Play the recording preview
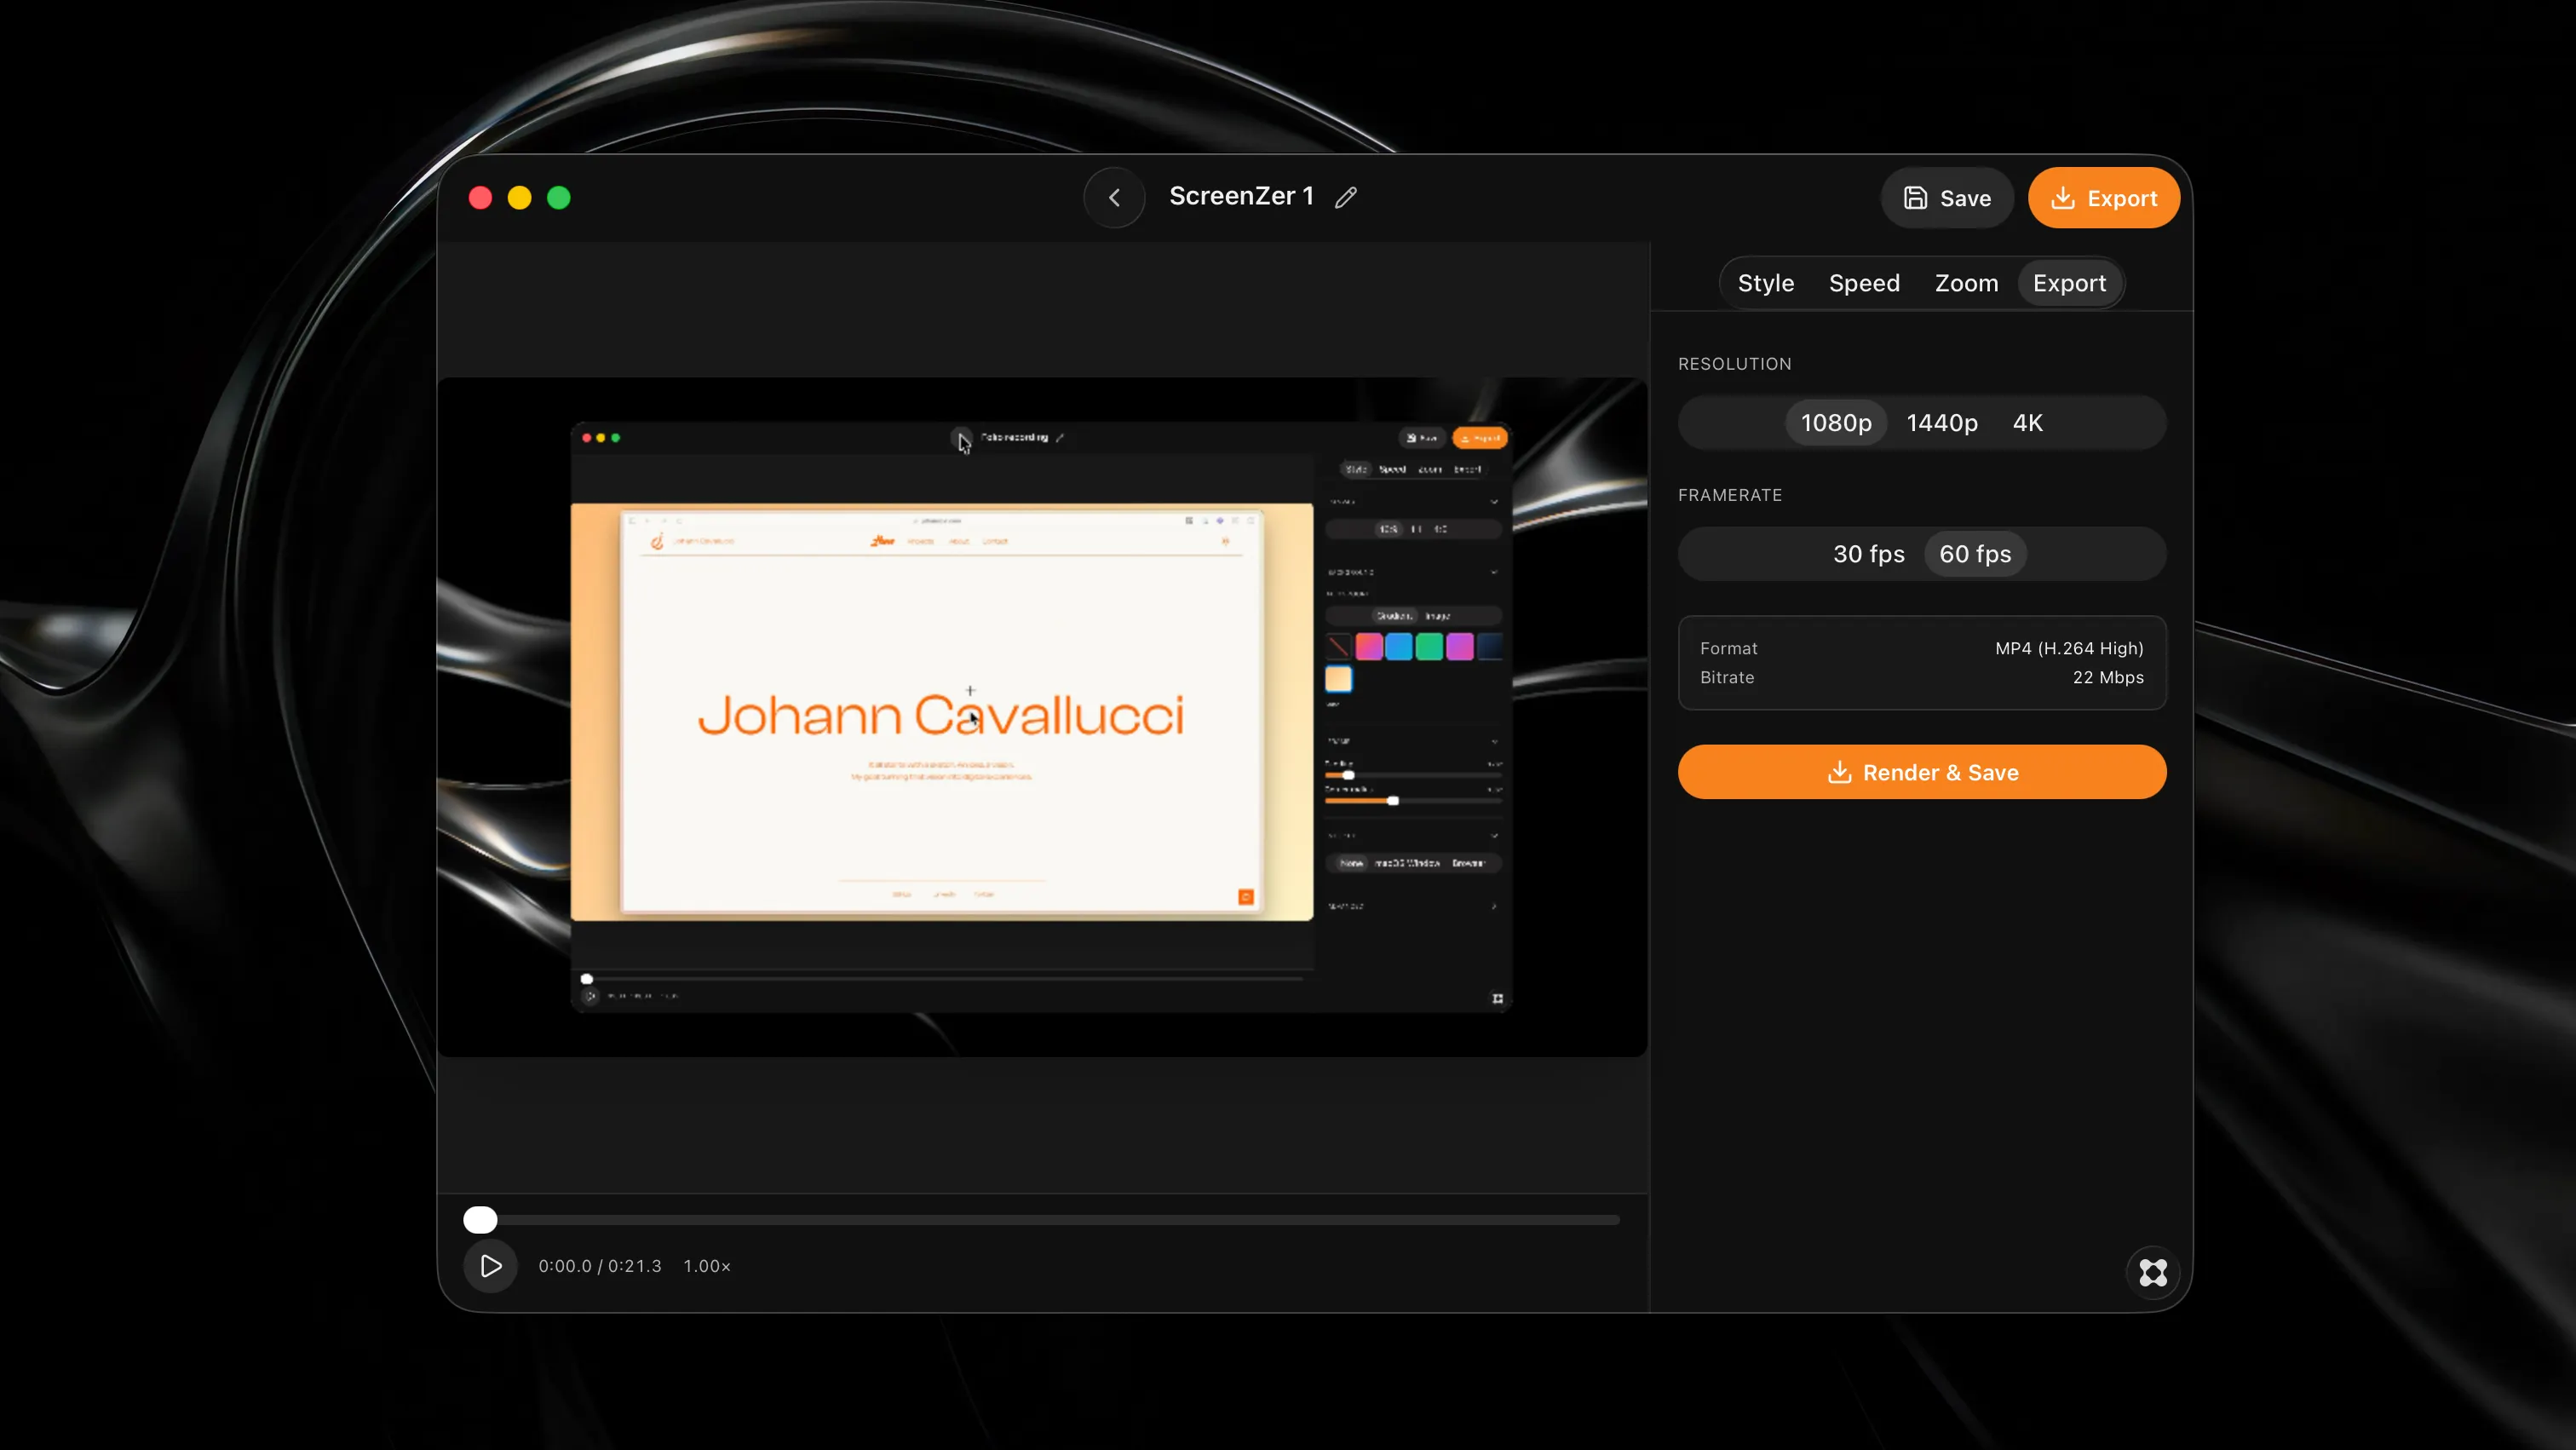Viewport: 2576px width, 1450px height. [490, 1266]
